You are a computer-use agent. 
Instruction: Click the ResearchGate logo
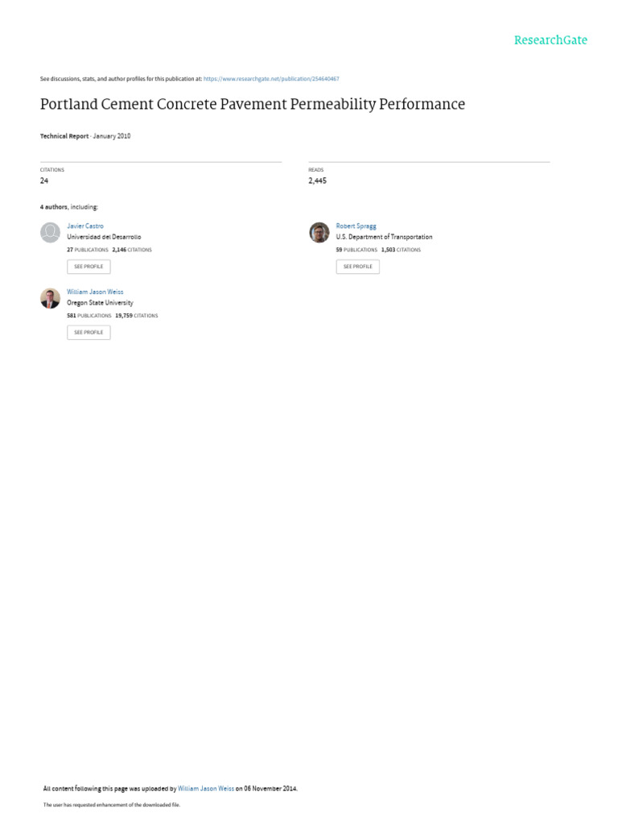tap(550, 40)
